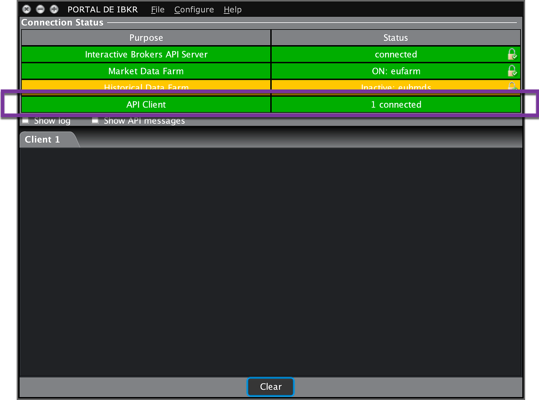Click the lock icon in the ON: eufarm row
Image resolution: width=539 pixels, height=400 pixels.
coord(512,71)
